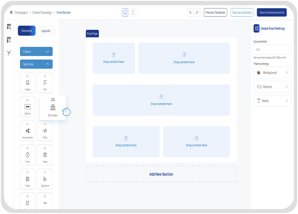The image size is (298, 214).
Task: Open Fonts theme settings
Action: 272,101
